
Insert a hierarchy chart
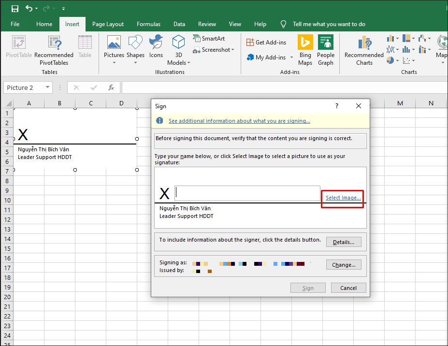pos(408,38)
